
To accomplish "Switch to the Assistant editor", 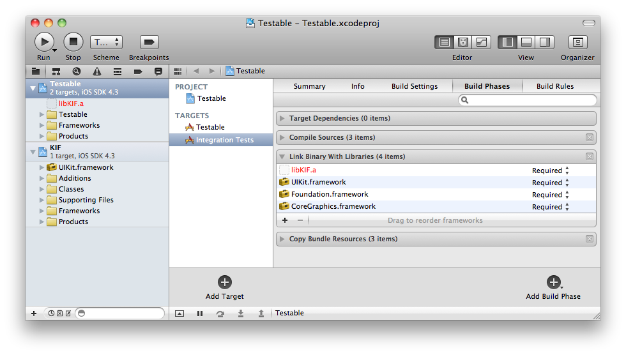I will click(462, 42).
